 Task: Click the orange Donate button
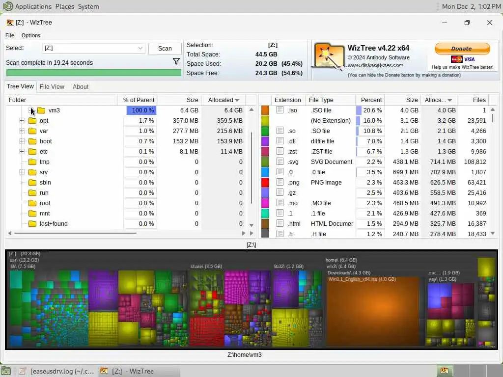pos(462,49)
